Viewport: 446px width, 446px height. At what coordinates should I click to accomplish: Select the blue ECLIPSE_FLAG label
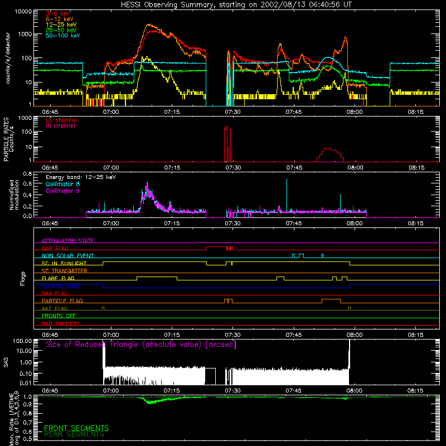click(x=61, y=286)
